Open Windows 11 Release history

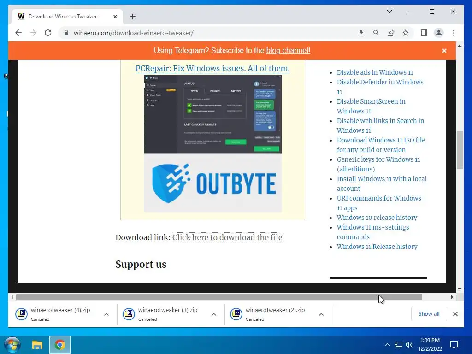pyautogui.click(x=377, y=247)
